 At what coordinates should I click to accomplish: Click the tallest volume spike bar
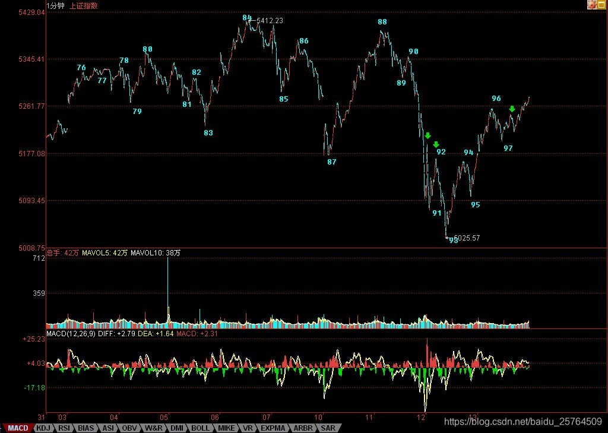[168, 293]
